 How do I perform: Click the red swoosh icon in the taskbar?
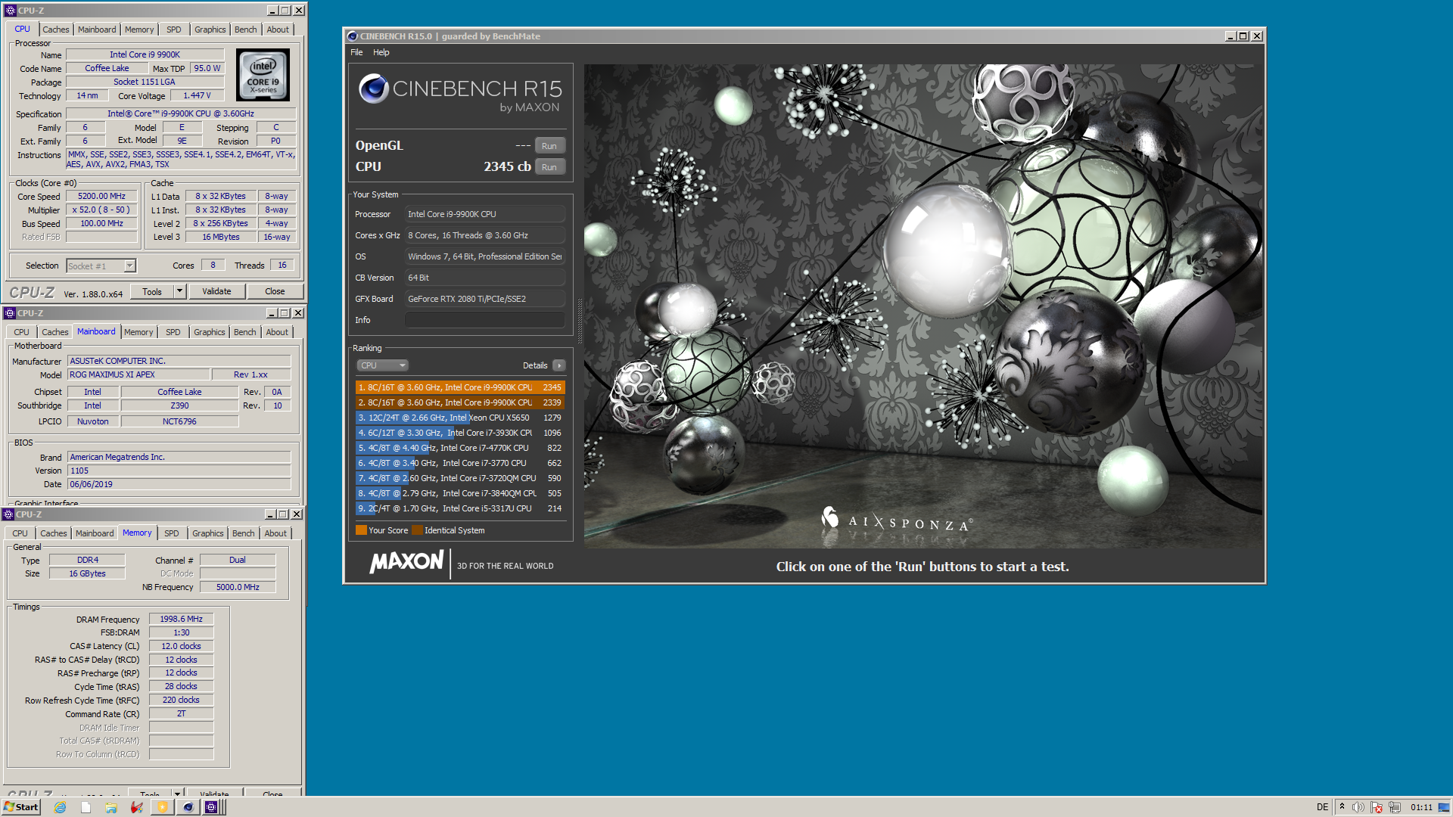(x=137, y=807)
